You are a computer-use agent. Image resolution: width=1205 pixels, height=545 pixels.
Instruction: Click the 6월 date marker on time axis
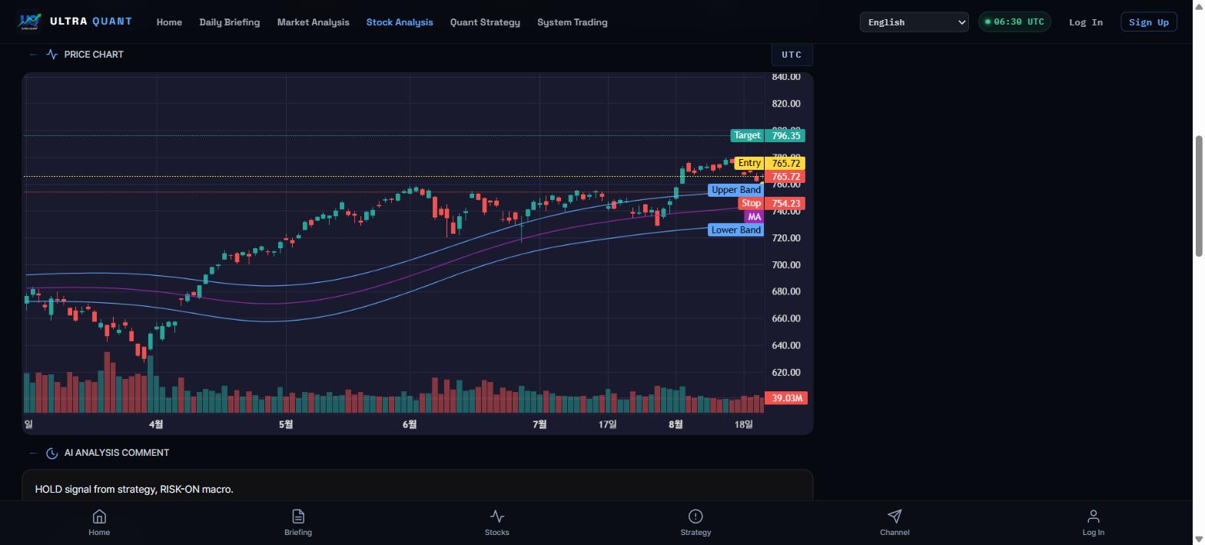[x=410, y=424]
